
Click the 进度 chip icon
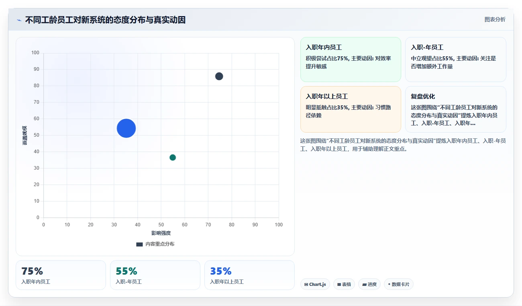click(x=364, y=284)
